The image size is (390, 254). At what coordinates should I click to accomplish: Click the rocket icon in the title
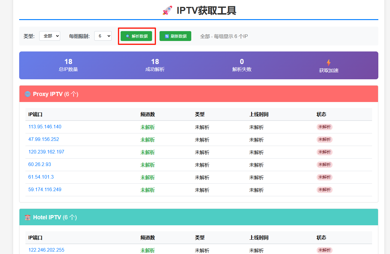(x=167, y=10)
